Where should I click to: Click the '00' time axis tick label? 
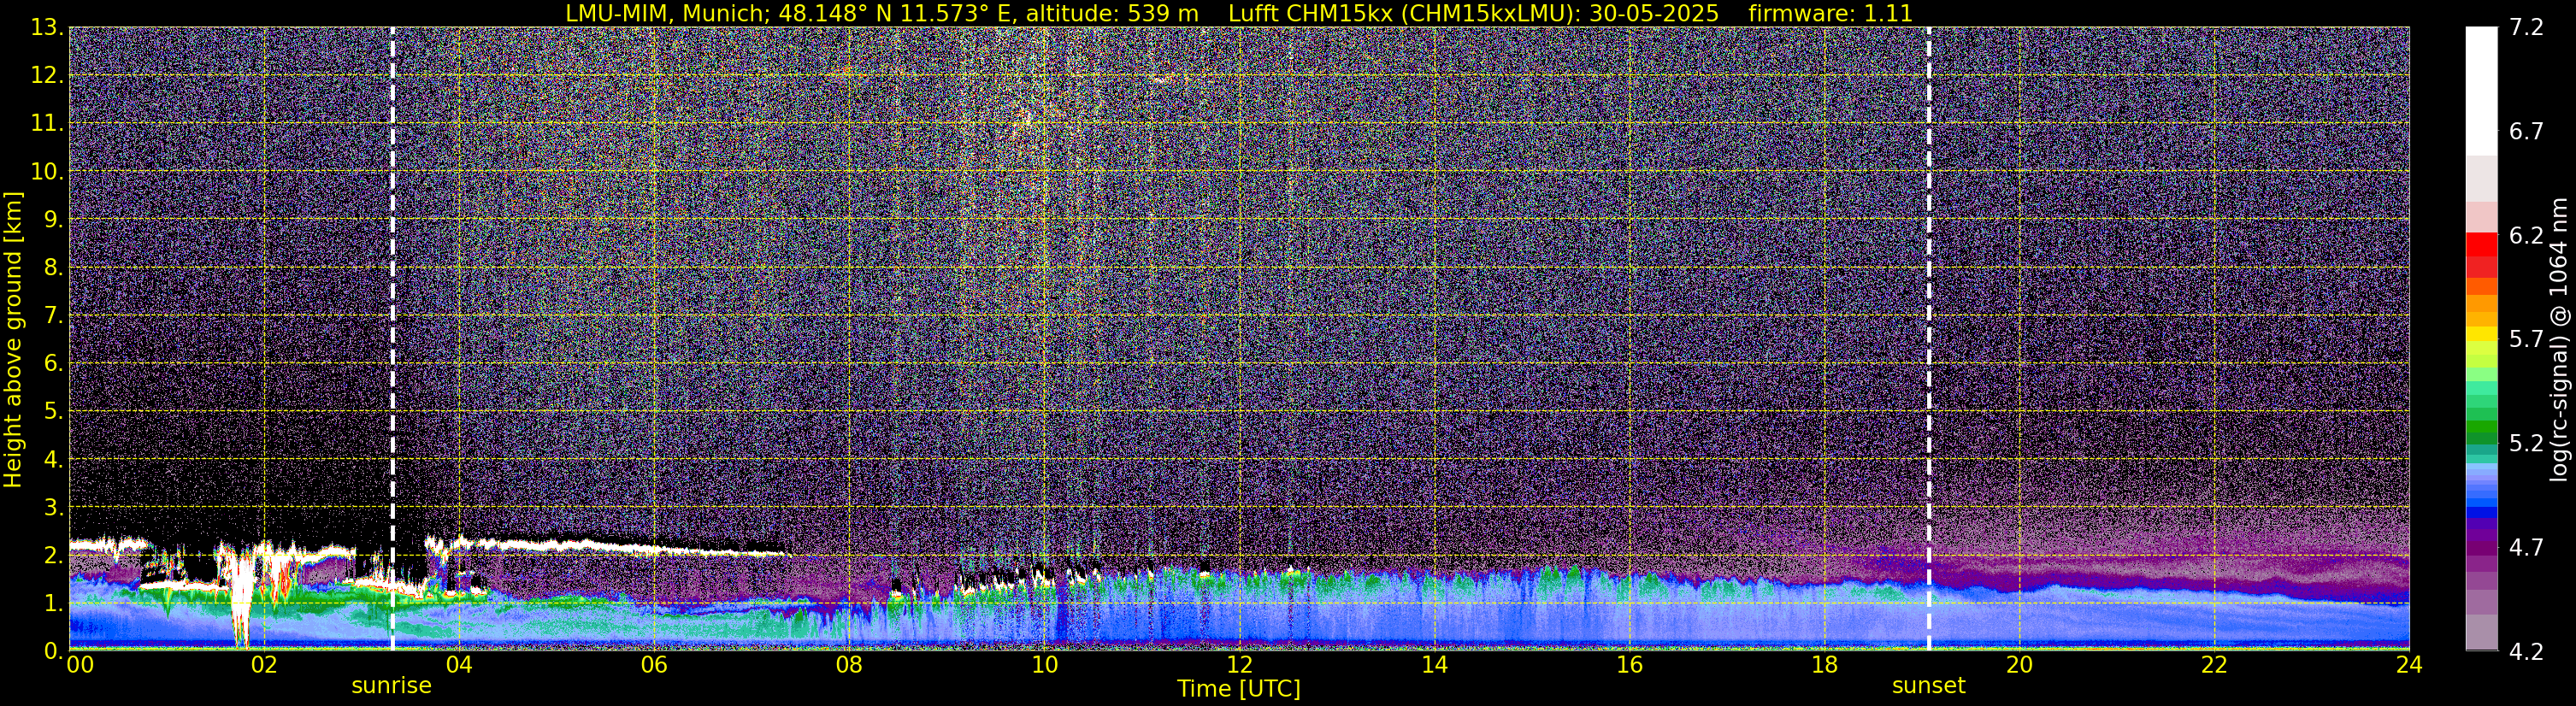[80, 665]
